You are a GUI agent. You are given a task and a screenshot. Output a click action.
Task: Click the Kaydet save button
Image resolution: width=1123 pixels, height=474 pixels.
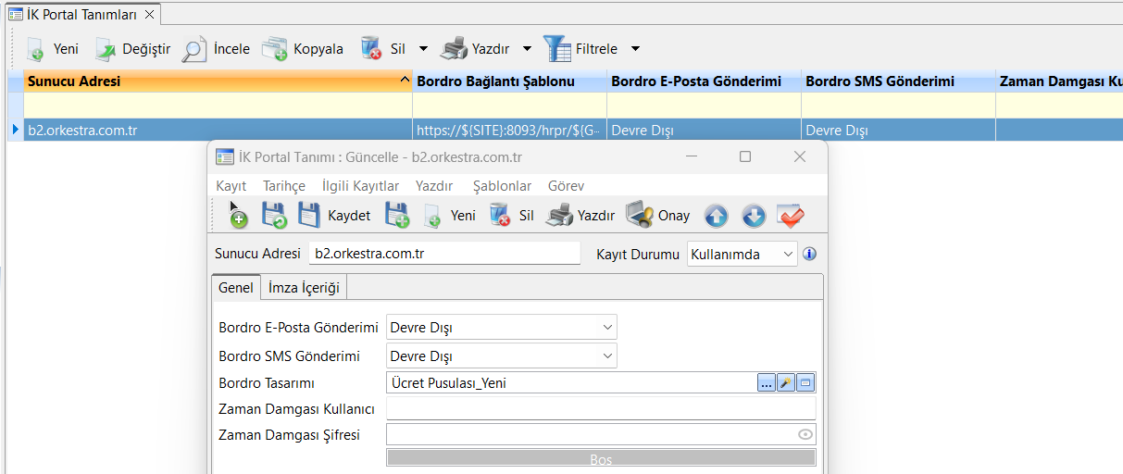click(x=334, y=216)
